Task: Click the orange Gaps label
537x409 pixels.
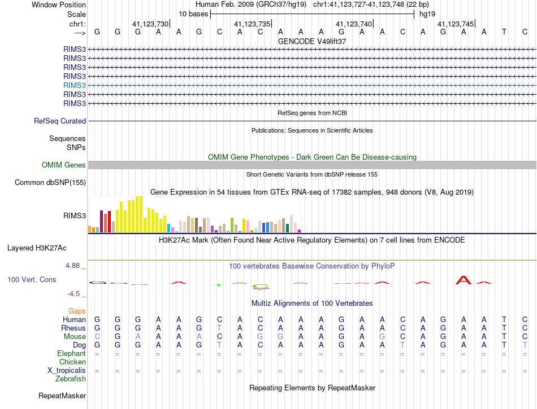Action: 77,311
